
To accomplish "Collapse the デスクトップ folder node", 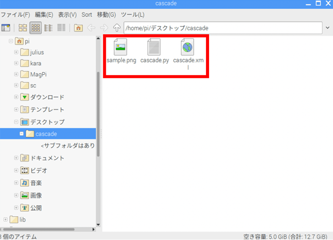I will point(16,122).
